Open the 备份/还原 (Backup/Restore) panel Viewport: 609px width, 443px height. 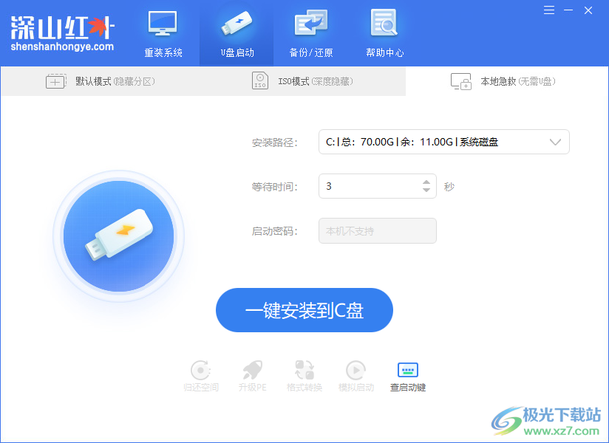click(310, 32)
